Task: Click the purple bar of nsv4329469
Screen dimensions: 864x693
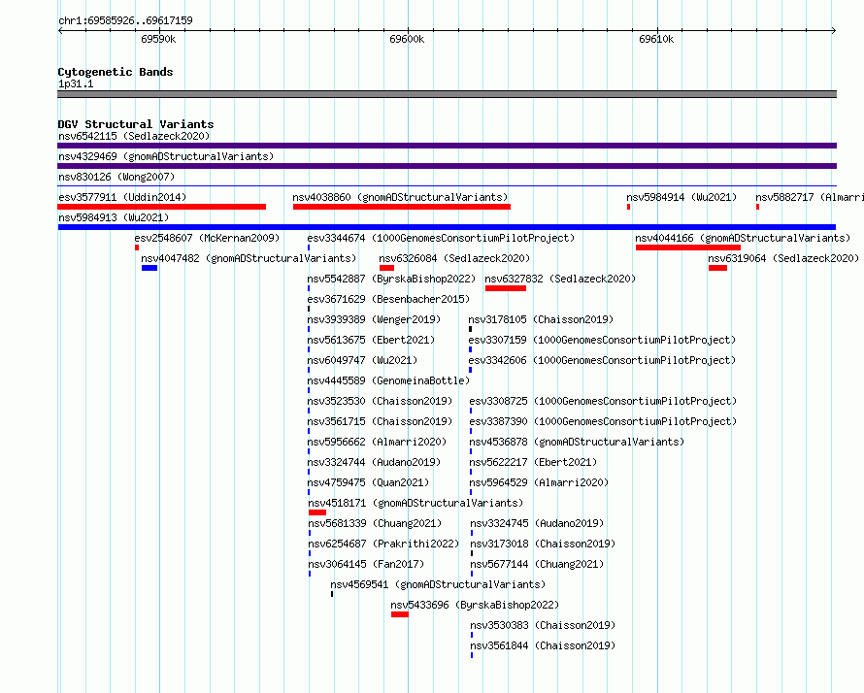Action: (447, 166)
